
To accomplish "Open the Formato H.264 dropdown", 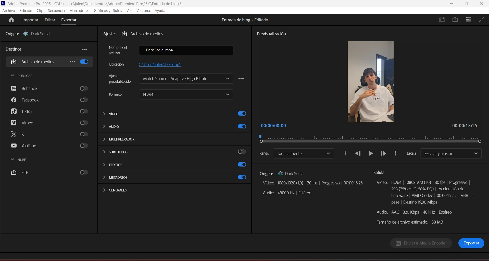I will (x=186, y=94).
